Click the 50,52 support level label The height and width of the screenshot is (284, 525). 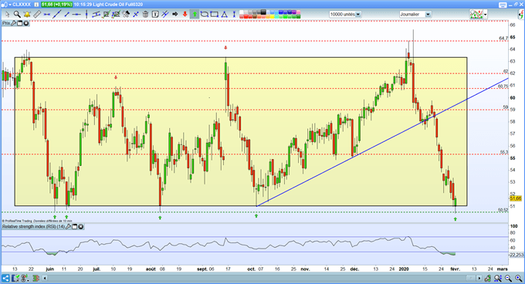click(x=503, y=210)
